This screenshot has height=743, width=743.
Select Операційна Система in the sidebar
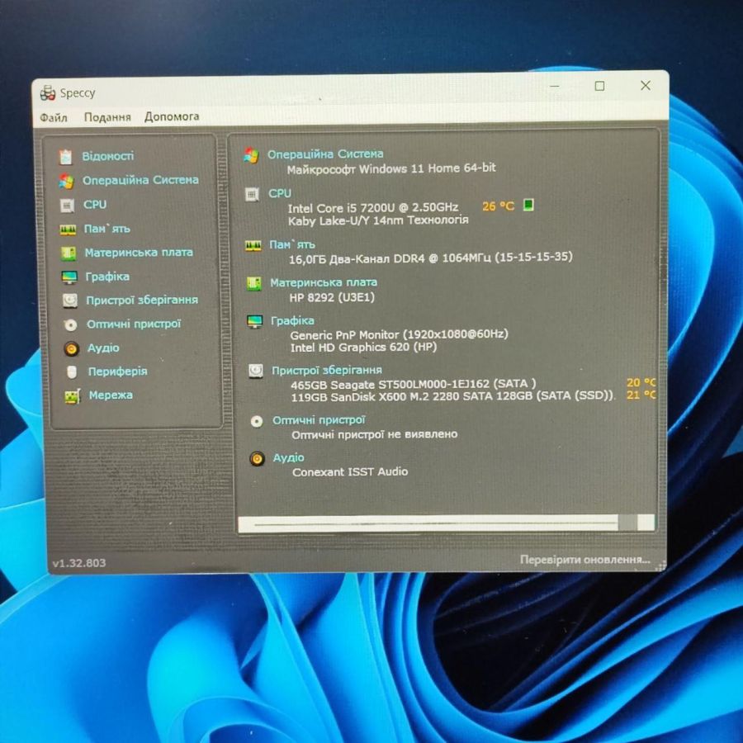pos(140,180)
